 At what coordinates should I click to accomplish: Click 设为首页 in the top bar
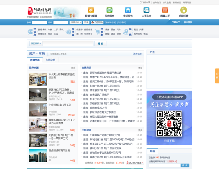[x=157, y=2]
